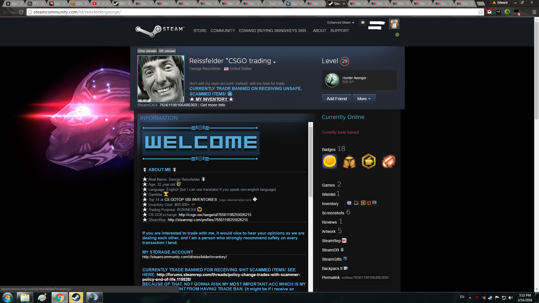
Task: Open the STORE menu
Action: (x=200, y=31)
